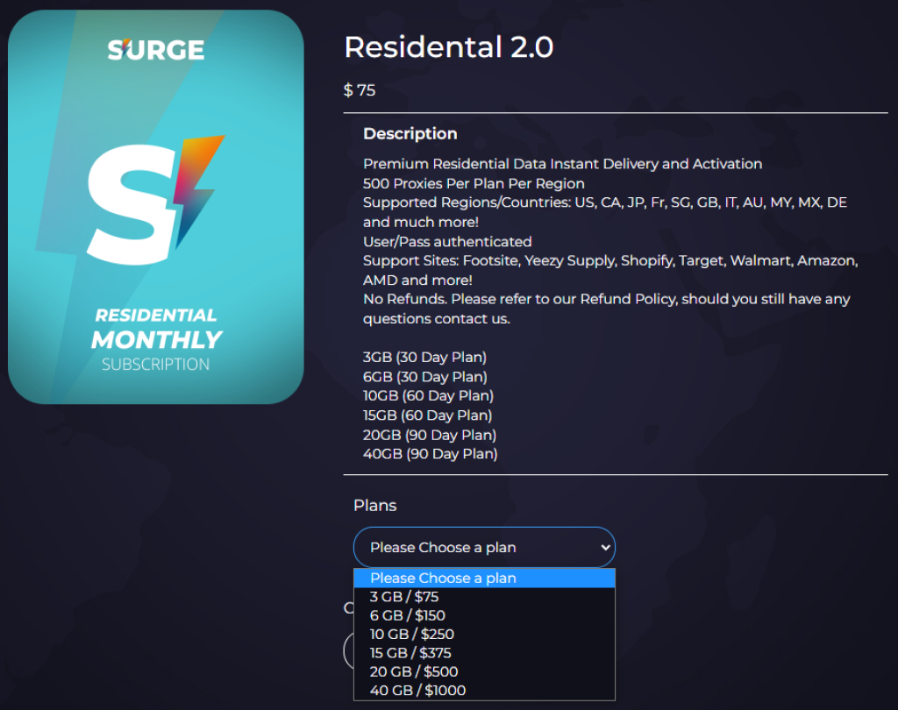Click the 'Plans' field label

point(374,506)
